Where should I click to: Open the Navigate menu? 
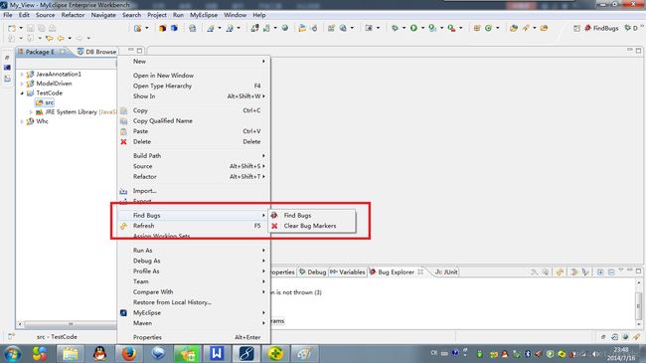103,15
